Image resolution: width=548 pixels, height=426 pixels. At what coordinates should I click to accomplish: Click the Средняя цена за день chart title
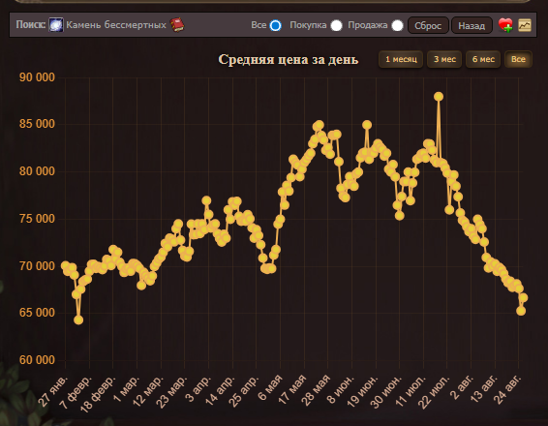[x=289, y=60]
